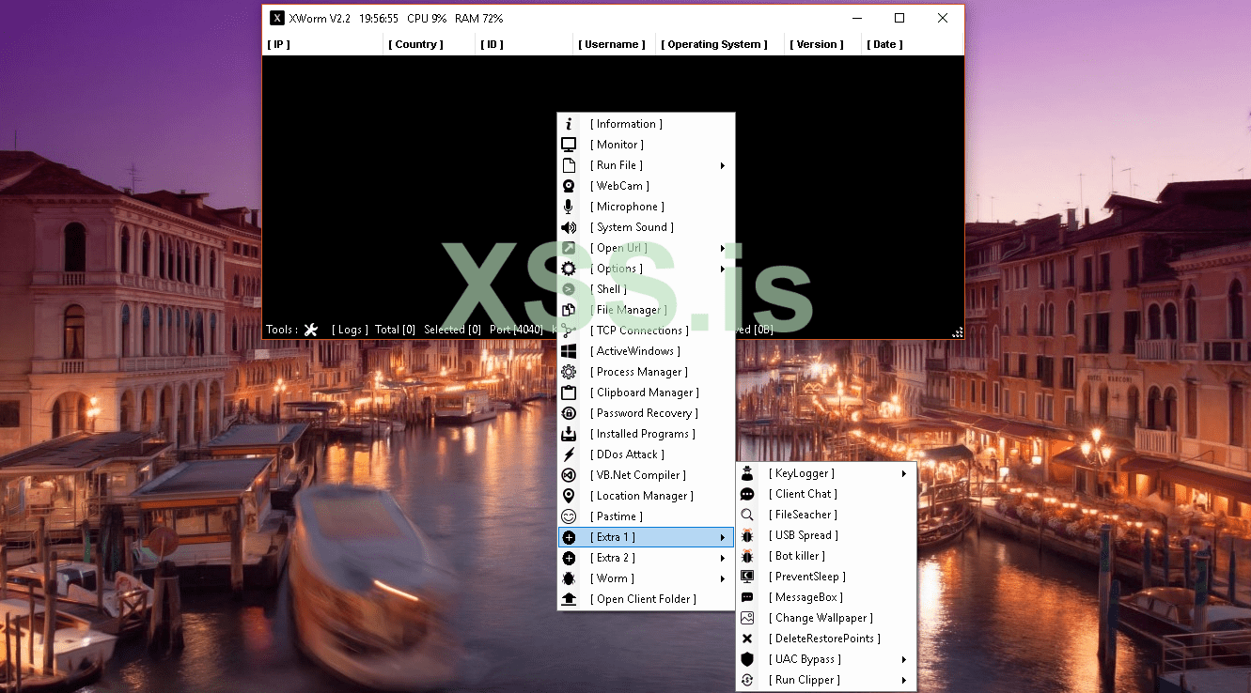Open the Process Manager gear icon

[569, 372]
